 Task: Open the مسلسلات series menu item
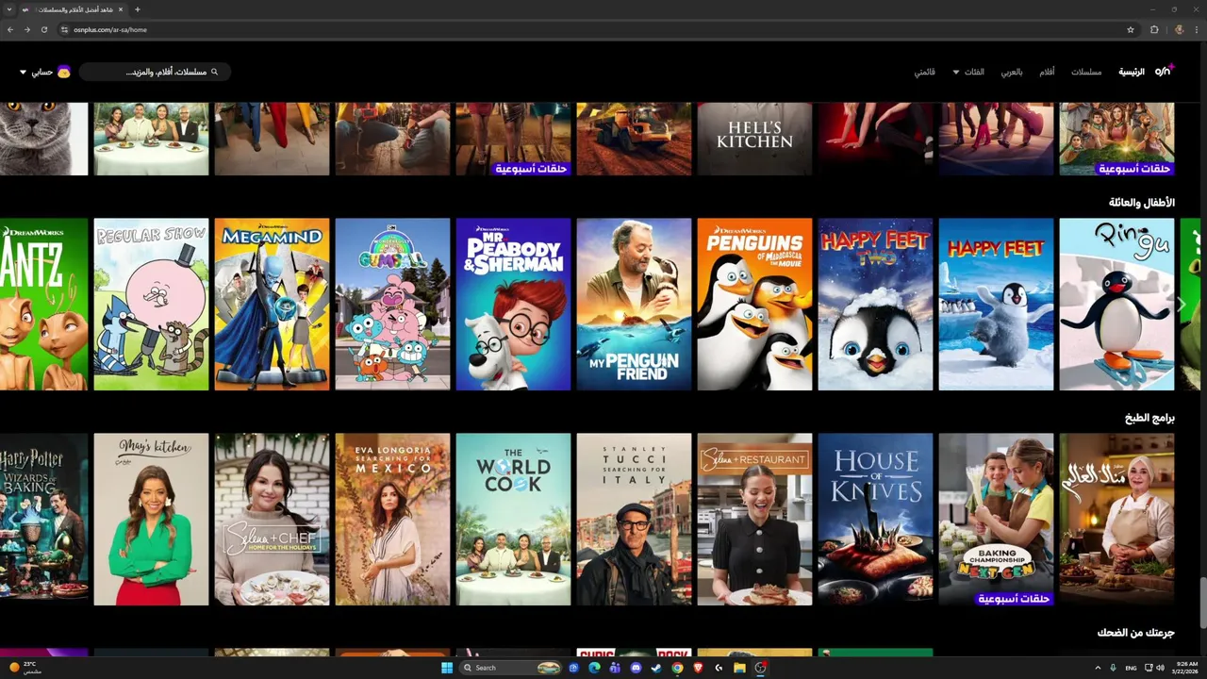tap(1086, 72)
